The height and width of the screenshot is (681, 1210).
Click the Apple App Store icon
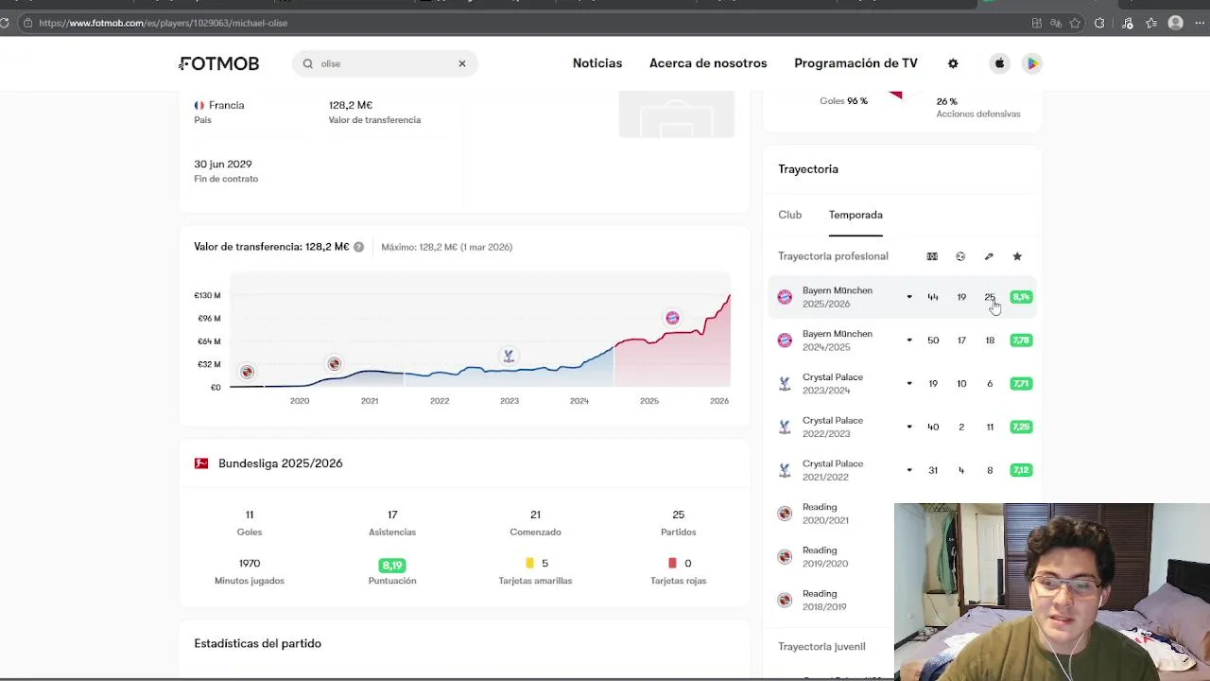click(x=999, y=63)
